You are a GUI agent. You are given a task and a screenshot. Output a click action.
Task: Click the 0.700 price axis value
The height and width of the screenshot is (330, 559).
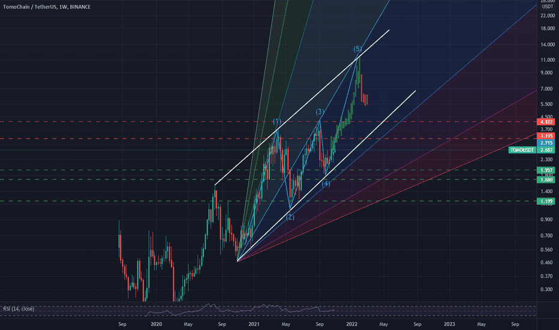(546, 236)
